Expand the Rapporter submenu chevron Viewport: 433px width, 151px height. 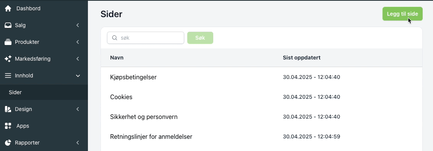pyautogui.click(x=78, y=143)
